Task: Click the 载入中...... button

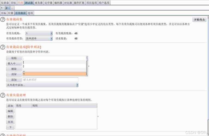Action: pyautogui.click(x=14, y=63)
